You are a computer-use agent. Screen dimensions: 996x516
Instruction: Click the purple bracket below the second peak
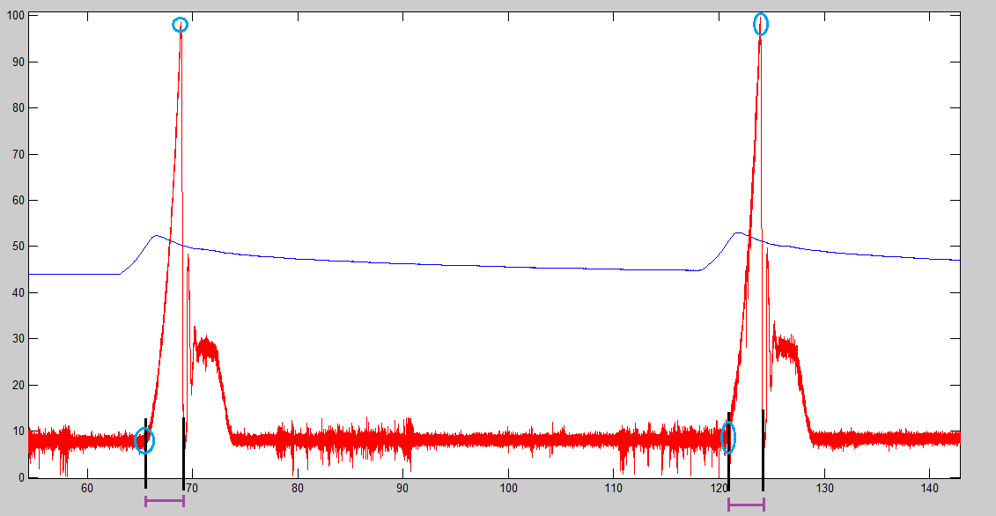[746, 505]
